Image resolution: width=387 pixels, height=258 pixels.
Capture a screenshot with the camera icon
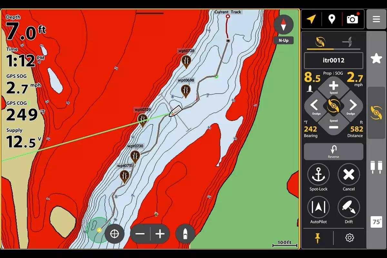(x=353, y=19)
